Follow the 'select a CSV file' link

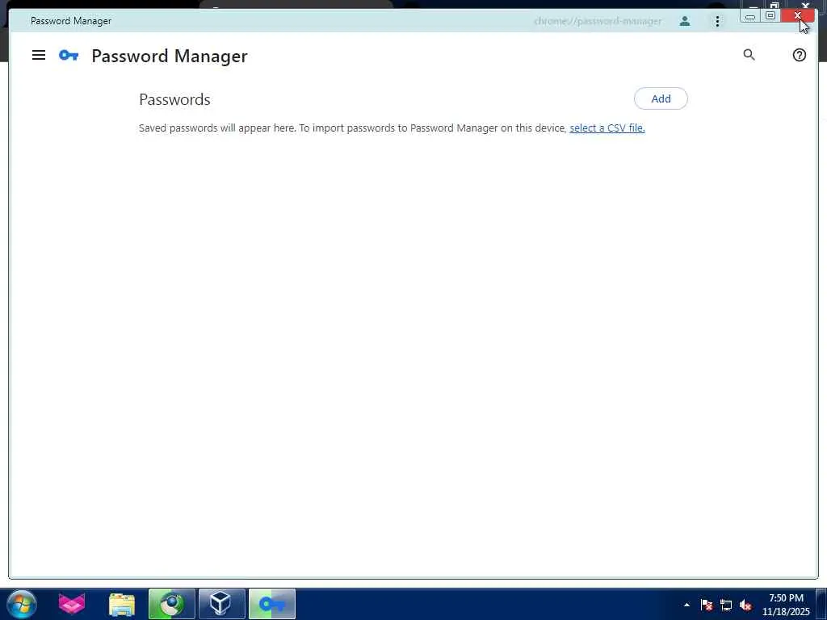point(607,128)
